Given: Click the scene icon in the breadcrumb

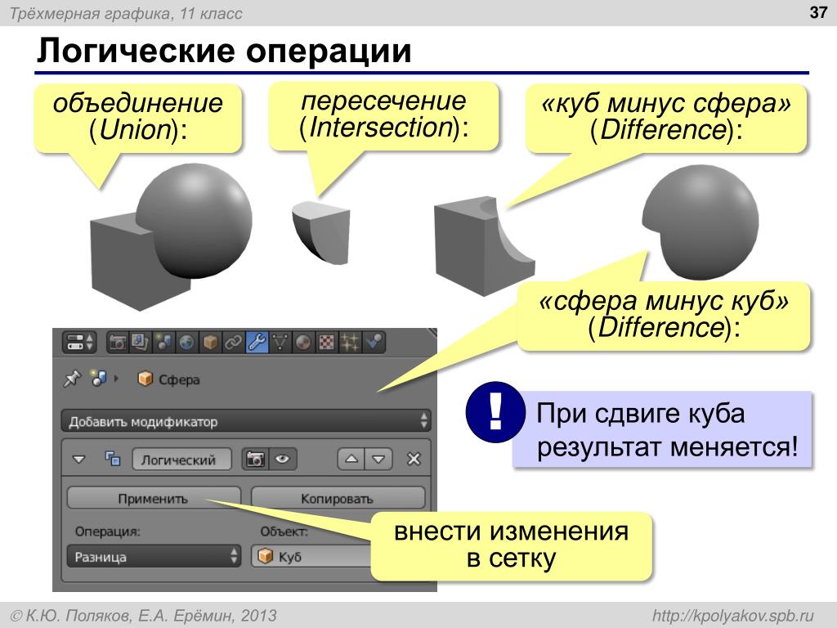Looking at the screenshot, I should [98, 378].
